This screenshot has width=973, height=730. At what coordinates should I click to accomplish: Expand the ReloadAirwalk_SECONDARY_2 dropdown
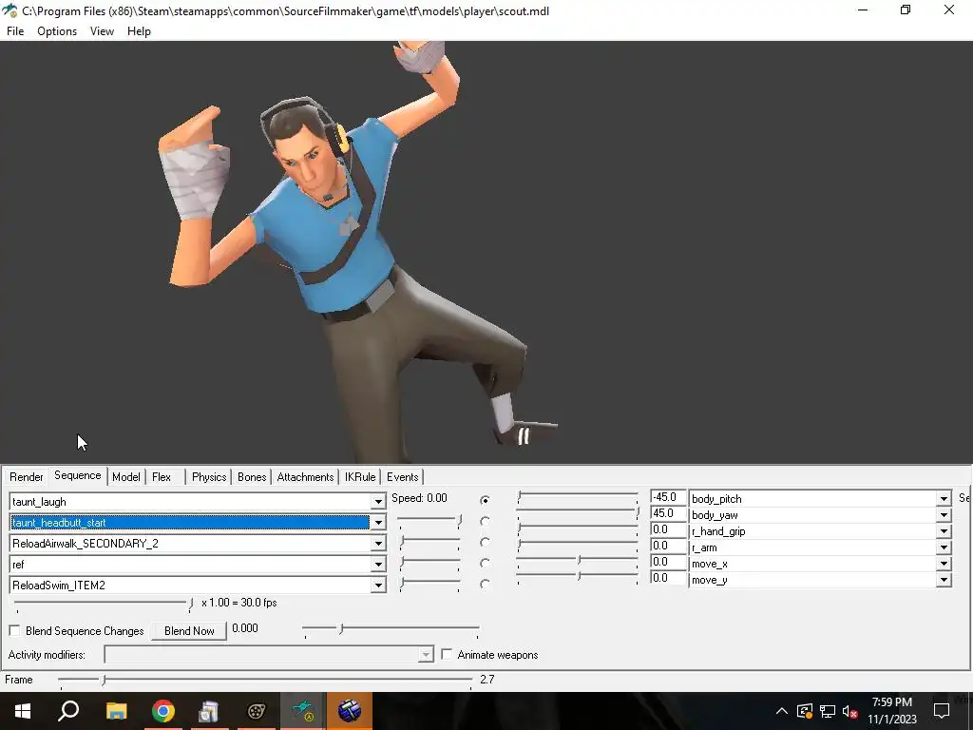pyautogui.click(x=378, y=544)
